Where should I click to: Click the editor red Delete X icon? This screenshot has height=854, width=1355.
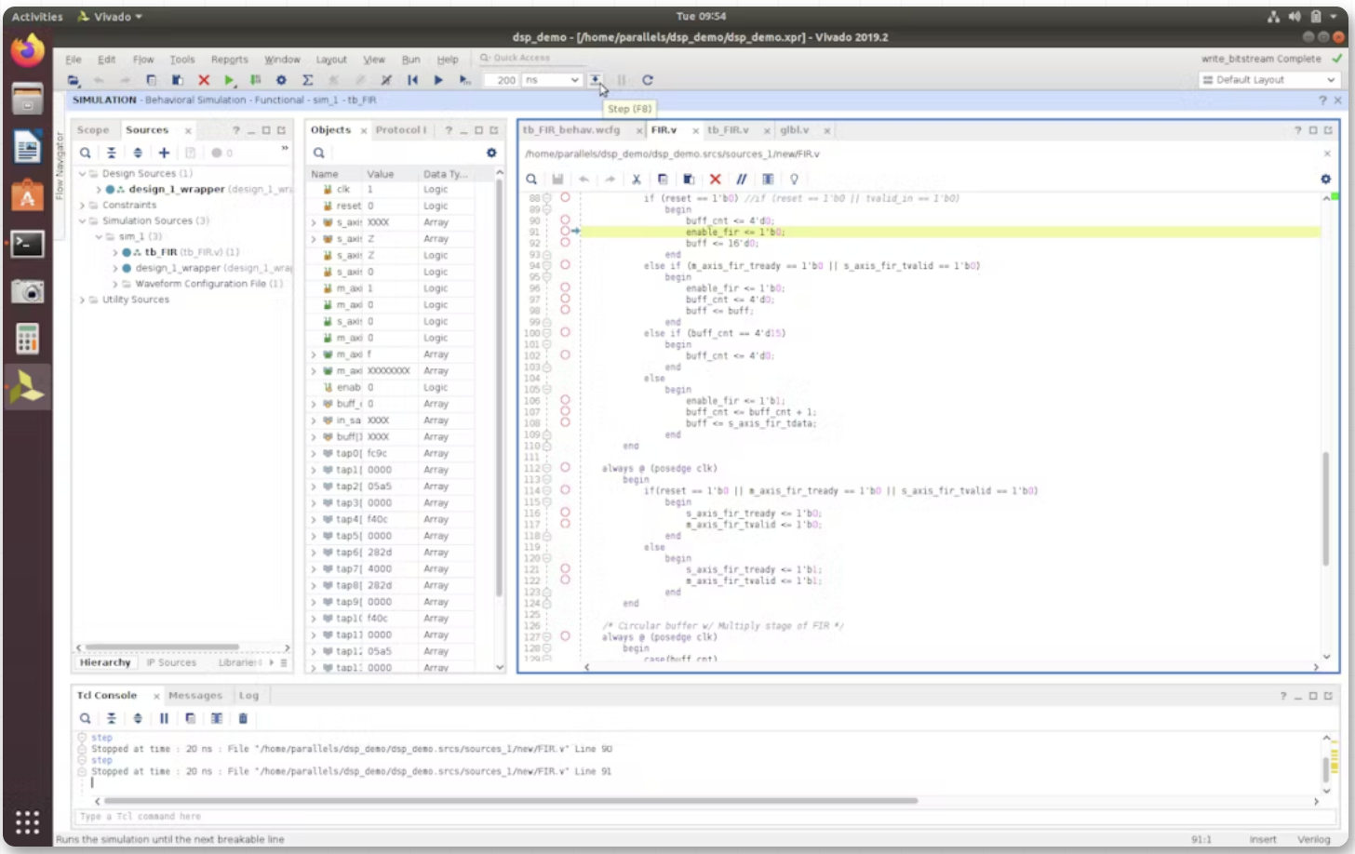pos(715,179)
